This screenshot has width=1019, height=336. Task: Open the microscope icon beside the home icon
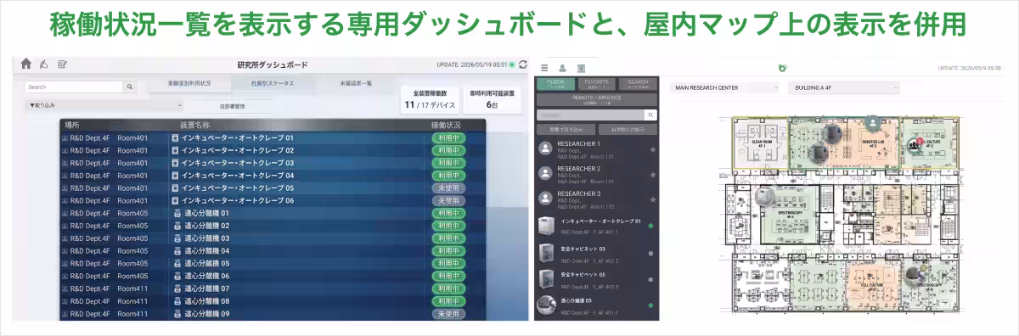[x=44, y=64]
